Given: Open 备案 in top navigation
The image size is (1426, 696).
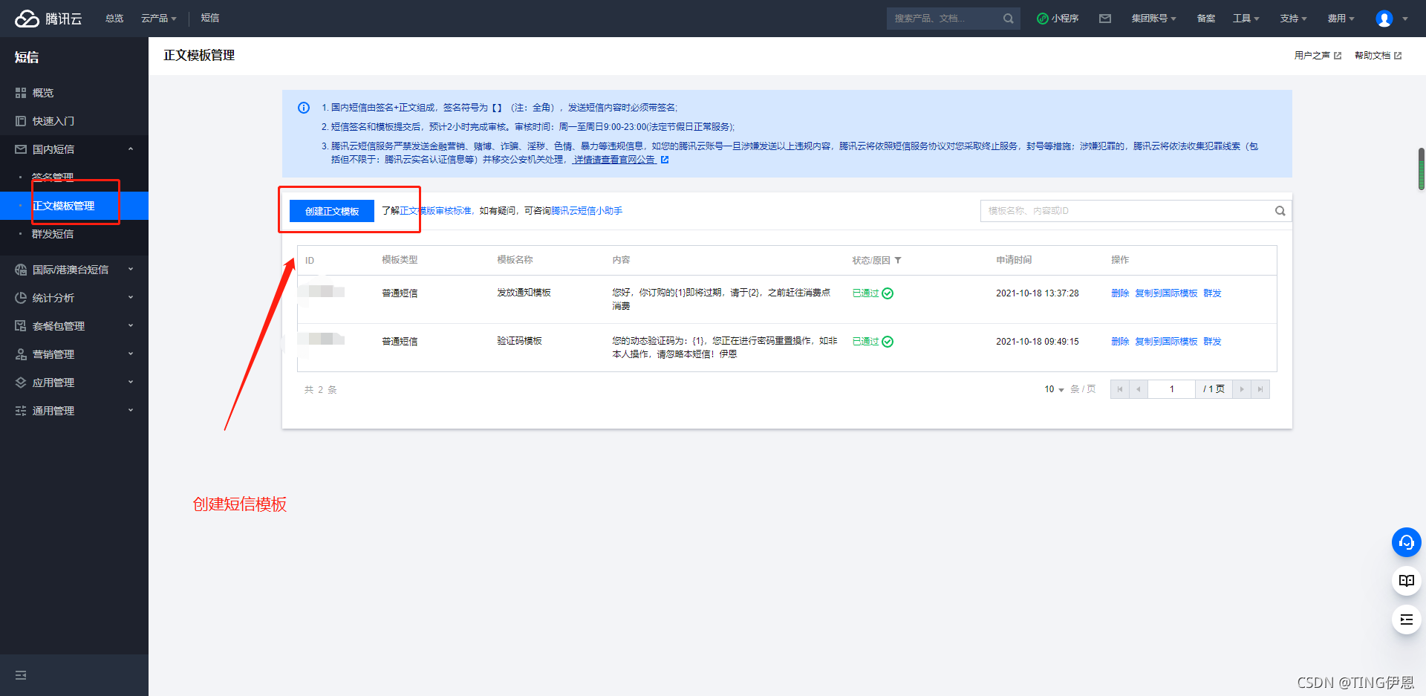Looking at the screenshot, I should point(1206,19).
